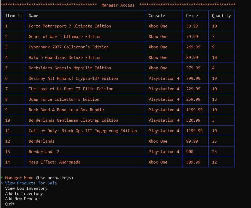Click price 99.99 in row 12
The height and width of the screenshot is (208, 251).
coord(192,141)
